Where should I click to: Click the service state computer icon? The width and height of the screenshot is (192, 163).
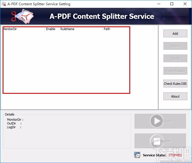click(137, 155)
